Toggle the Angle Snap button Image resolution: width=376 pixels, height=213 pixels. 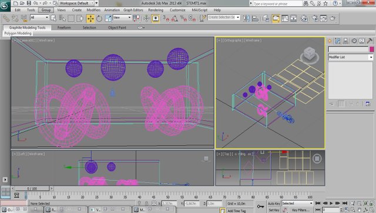coord(174,18)
